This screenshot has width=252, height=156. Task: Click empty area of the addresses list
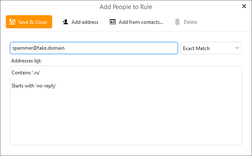point(126,117)
